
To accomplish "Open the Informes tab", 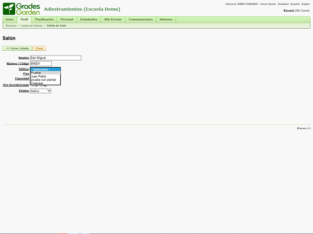I will click(166, 19).
